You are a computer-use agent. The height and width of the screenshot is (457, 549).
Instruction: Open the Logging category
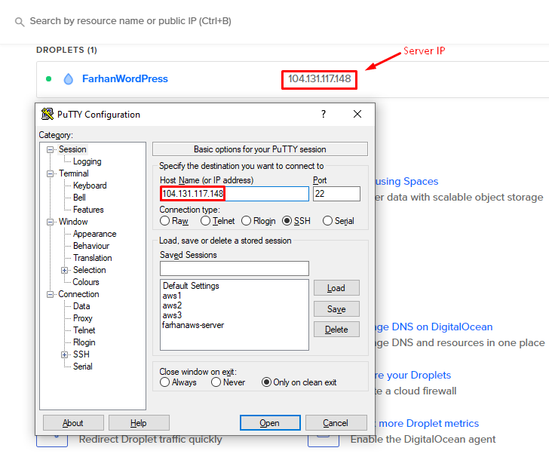click(x=87, y=161)
